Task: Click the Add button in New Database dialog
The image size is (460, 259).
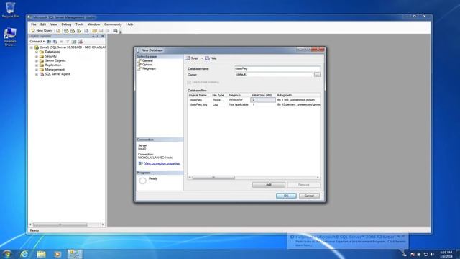Action: (268, 185)
